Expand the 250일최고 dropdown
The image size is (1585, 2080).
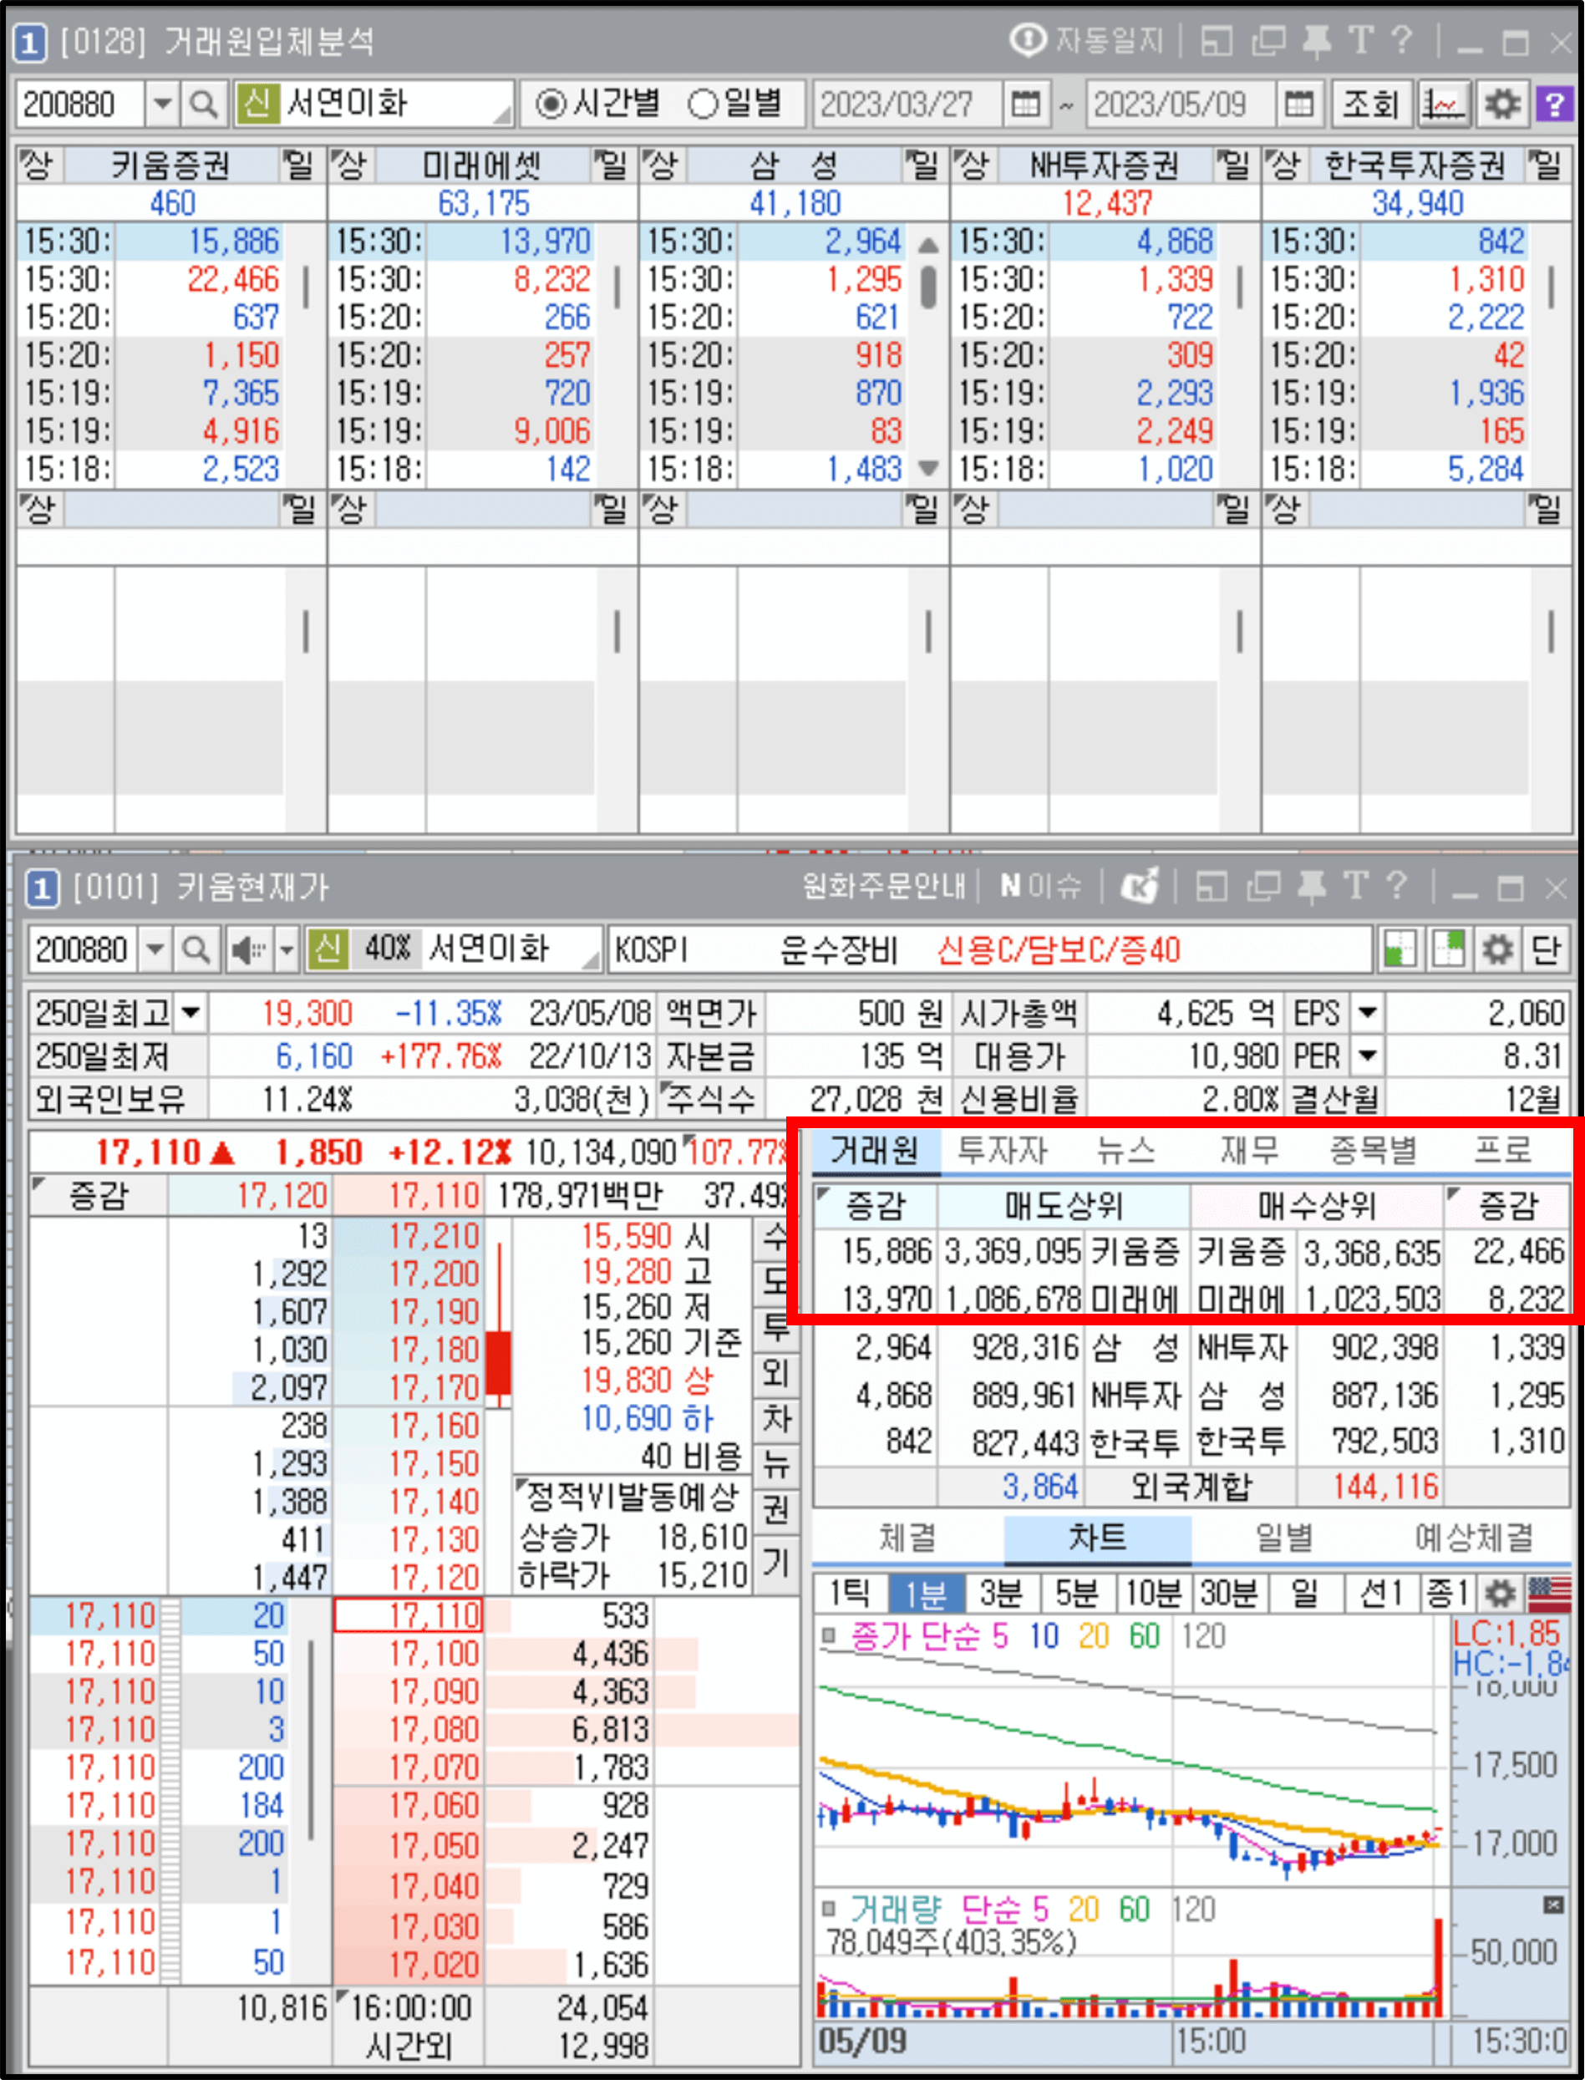[x=191, y=1014]
